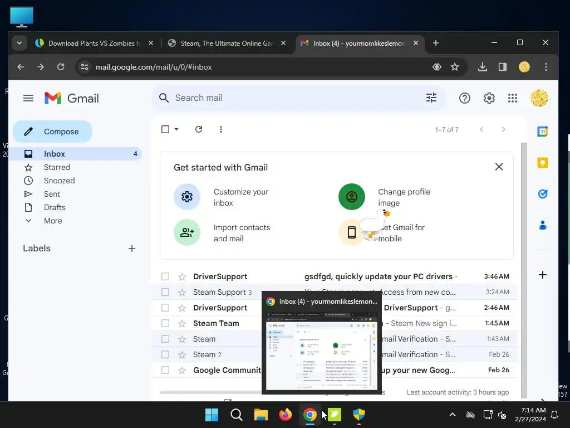This screenshot has height=428, width=570.
Task: Go back in Chrome
Action: (x=21, y=67)
